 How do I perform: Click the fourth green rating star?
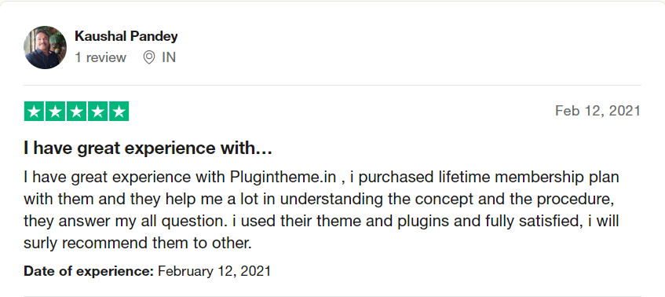(x=97, y=112)
